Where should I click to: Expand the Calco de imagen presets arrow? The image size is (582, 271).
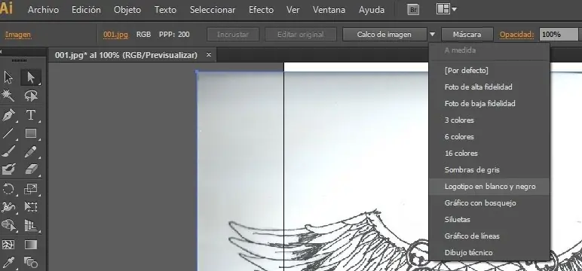(x=433, y=35)
